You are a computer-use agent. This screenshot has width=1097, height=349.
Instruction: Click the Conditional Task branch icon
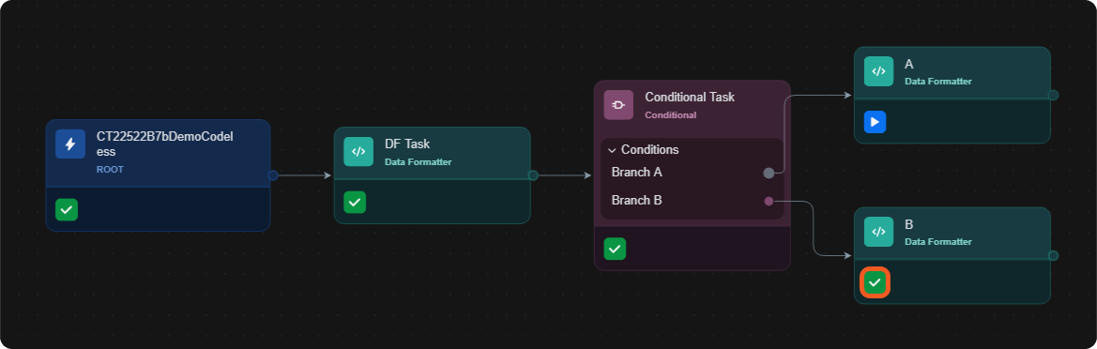pyautogui.click(x=618, y=105)
